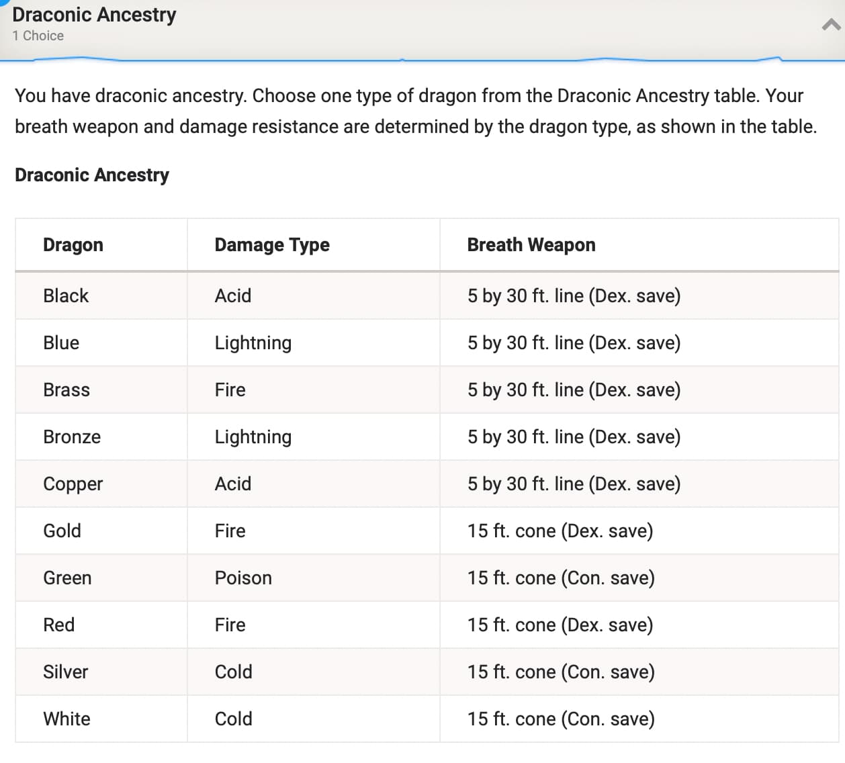Click the Brass dragon name cell
Screen dimensions: 845x763
(x=101, y=390)
